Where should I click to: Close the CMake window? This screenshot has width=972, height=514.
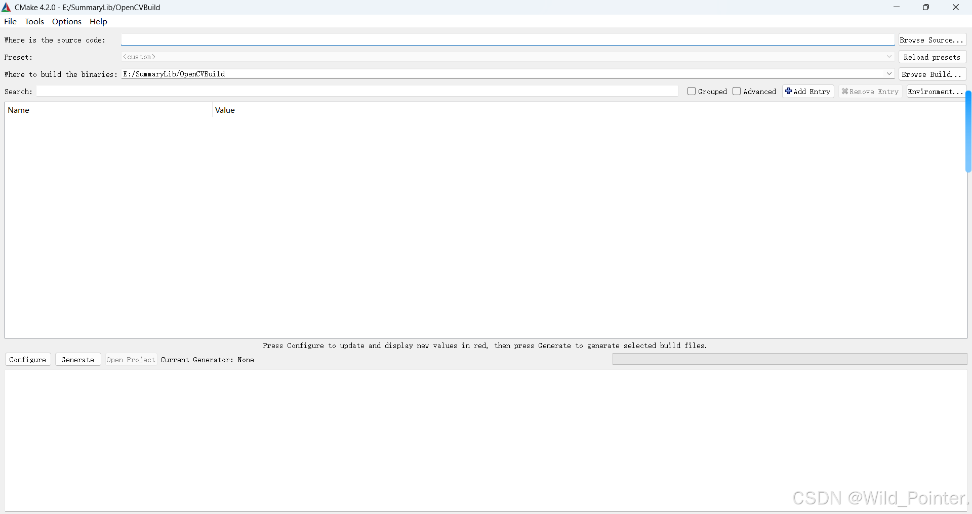click(956, 7)
